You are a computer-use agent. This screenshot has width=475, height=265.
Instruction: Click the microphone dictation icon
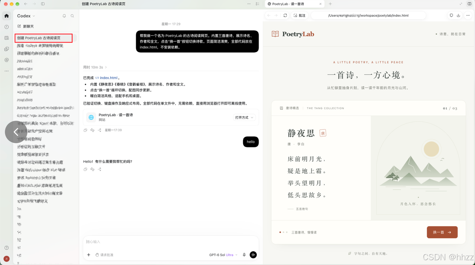(244, 255)
